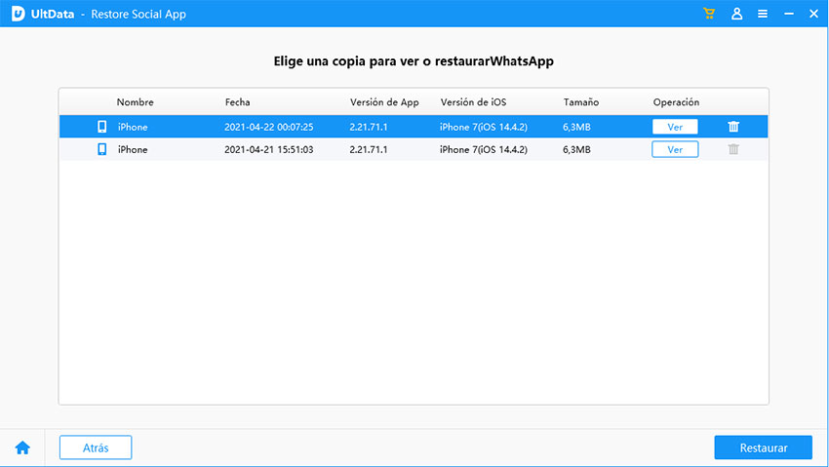Click iPhone 7(iOS 14.4.2) in 2021-04-22 row
This screenshot has height=467, width=829.
pyautogui.click(x=483, y=127)
